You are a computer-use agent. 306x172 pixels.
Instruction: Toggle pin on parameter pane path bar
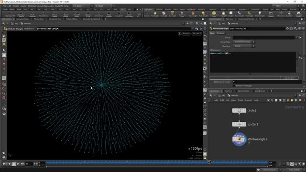tap(300, 23)
